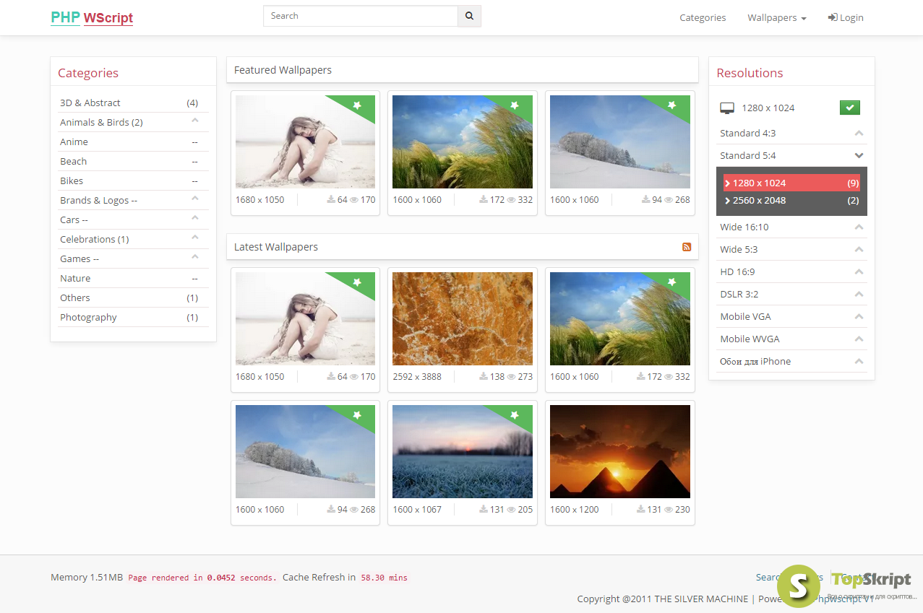Image resolution: width=923 pixels, height=613 pixels.
Task: Click the Featured Wallpapers heading
Action: [x=283, y=70]
